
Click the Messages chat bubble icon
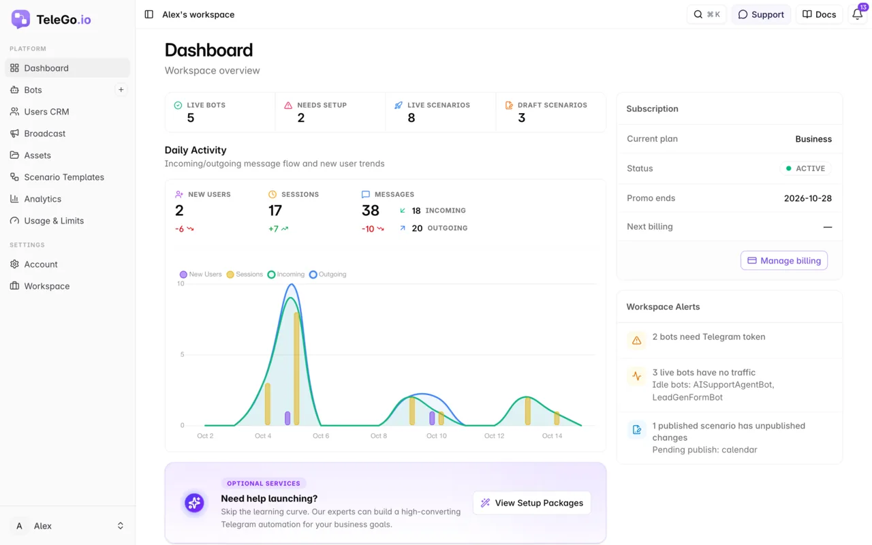click(x=366, y=194)
